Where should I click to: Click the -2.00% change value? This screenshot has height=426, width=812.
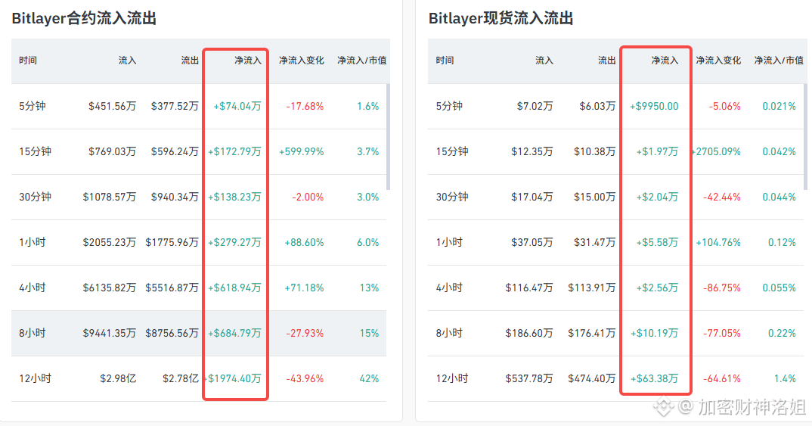pyautogui.click(x=308, y=197)
